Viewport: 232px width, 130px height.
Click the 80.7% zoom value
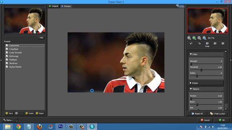211,38
